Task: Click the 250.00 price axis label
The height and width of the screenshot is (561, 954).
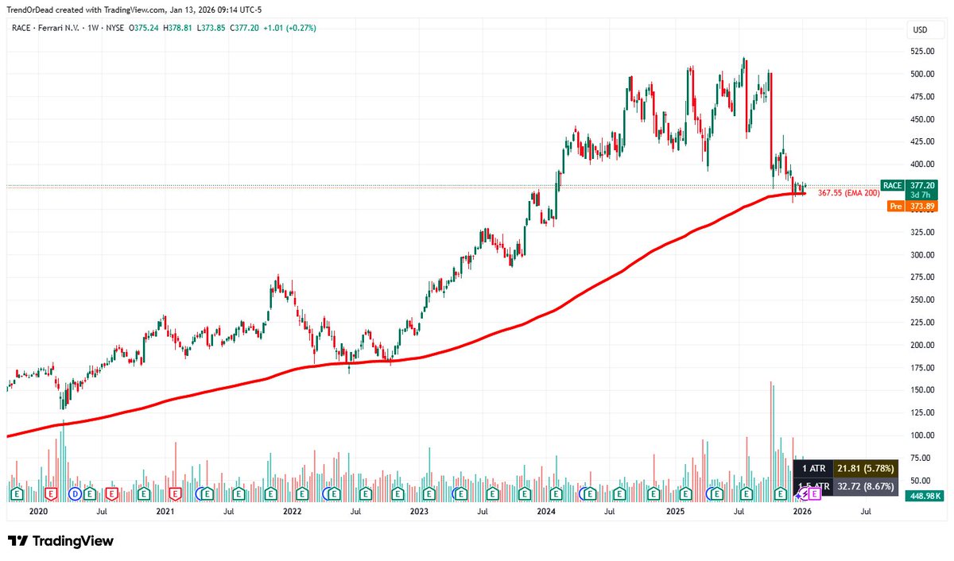Action: (x=921, y=300)
